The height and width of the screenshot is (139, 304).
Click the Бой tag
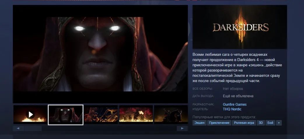tap(270, 123)
